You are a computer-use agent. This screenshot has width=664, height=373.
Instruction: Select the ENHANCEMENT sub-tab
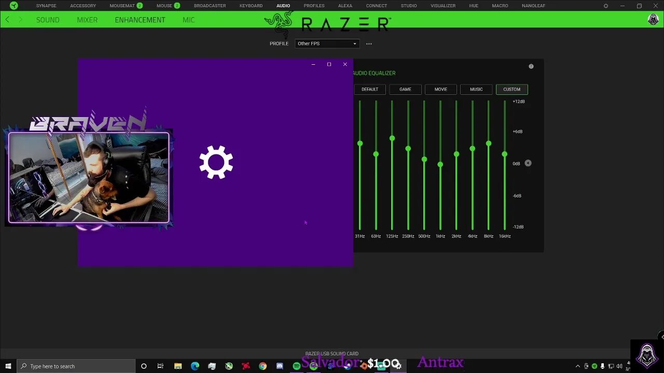pyautogui.click(x=140, y=20)
